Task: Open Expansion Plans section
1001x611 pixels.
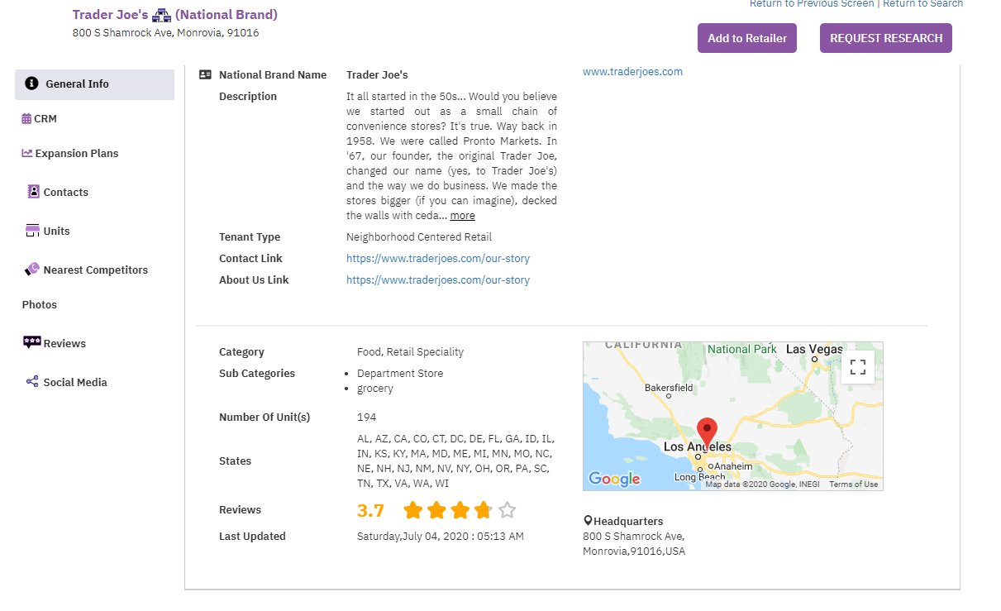Action: 77,153
